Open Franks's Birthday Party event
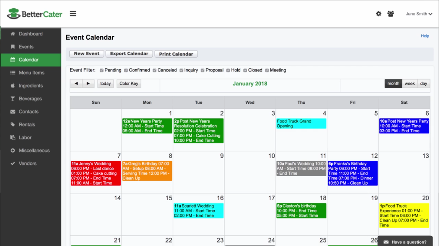 click(353, 173)
